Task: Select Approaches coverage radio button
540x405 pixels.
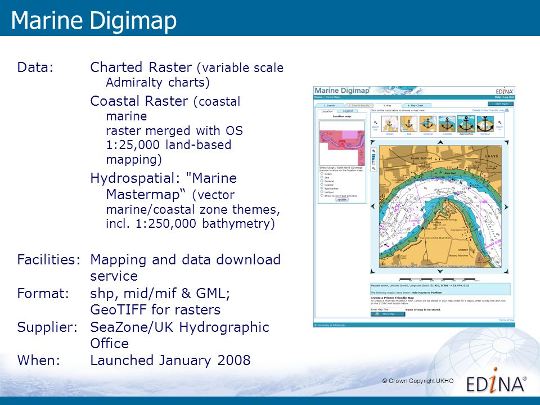Action: click(x=322, y=188)
